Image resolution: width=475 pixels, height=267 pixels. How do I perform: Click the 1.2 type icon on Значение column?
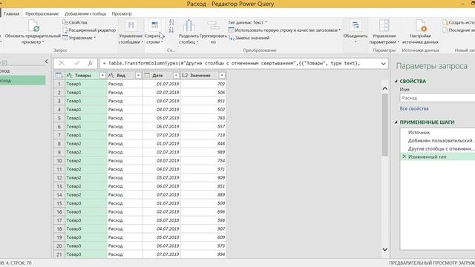point(185,76)
